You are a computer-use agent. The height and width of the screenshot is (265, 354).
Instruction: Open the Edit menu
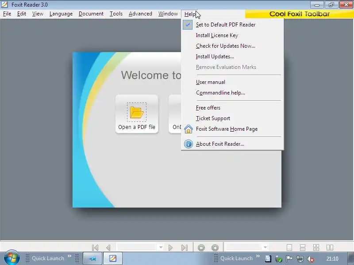point(21,14)
